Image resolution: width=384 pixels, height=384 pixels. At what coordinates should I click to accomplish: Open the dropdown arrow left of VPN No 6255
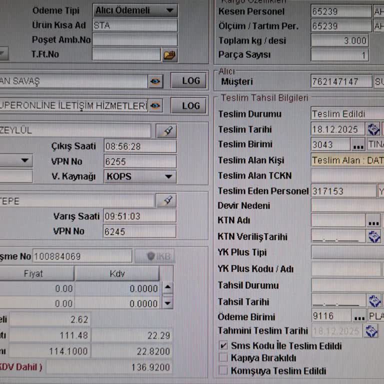coord(24,160)
